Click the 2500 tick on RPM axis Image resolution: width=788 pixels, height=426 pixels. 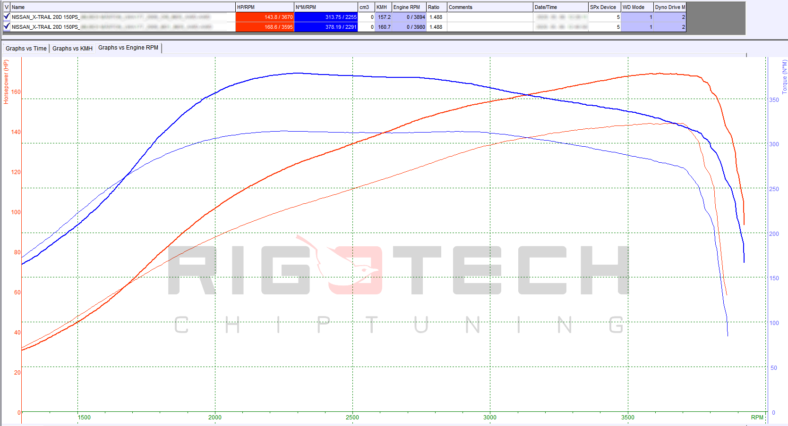pyautogui.click(x=352, y=417)
